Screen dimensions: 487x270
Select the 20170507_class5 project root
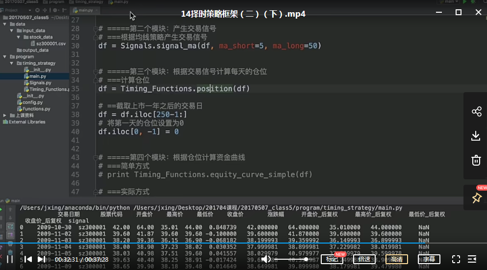point(26,17)
